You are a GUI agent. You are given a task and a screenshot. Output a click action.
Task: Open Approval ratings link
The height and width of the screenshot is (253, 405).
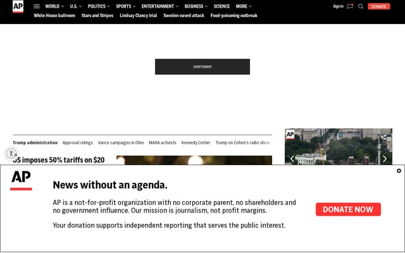click(77, 142)
